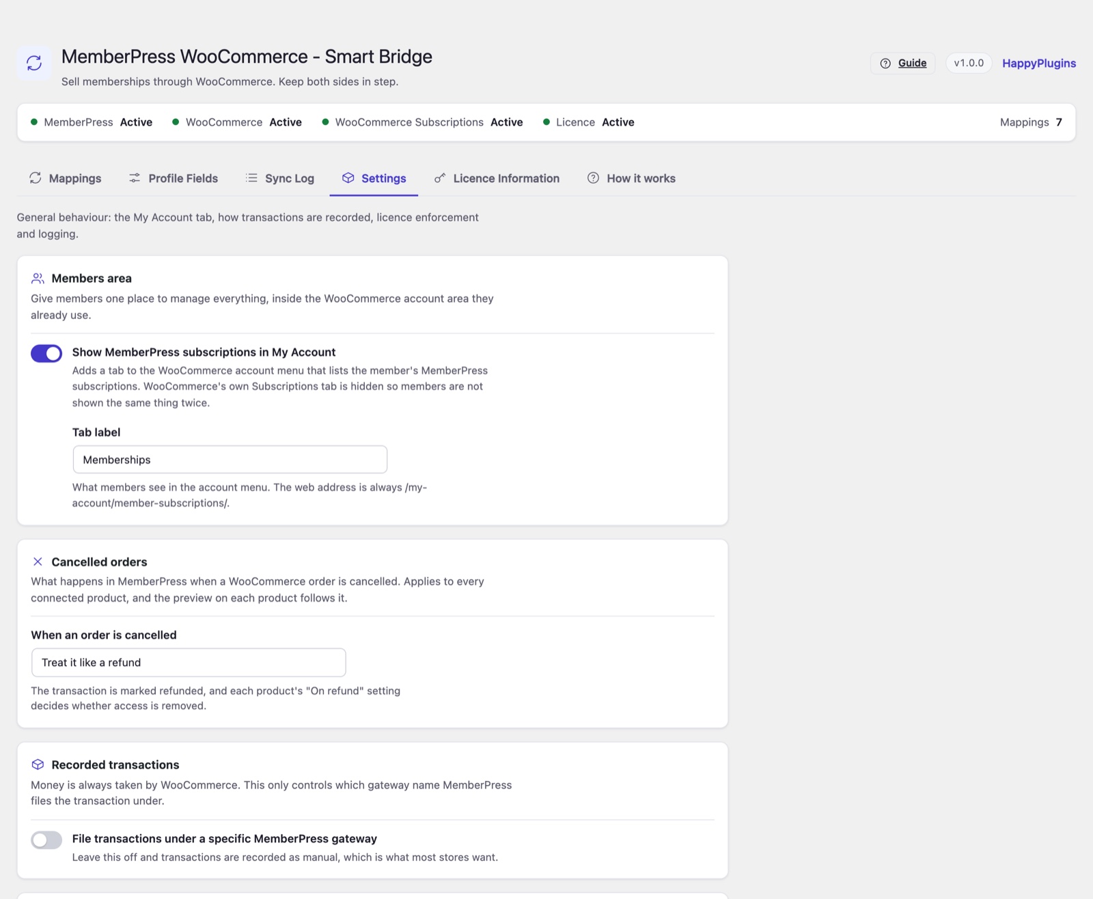Disable Show MemberPress subscriptions in My Account
The width and height of the screenshot is (1093, 899).
point(46,353)
